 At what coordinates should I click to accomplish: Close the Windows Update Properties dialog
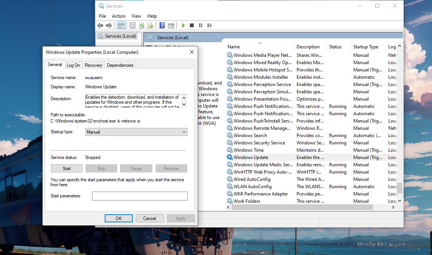tap(192, 52)
